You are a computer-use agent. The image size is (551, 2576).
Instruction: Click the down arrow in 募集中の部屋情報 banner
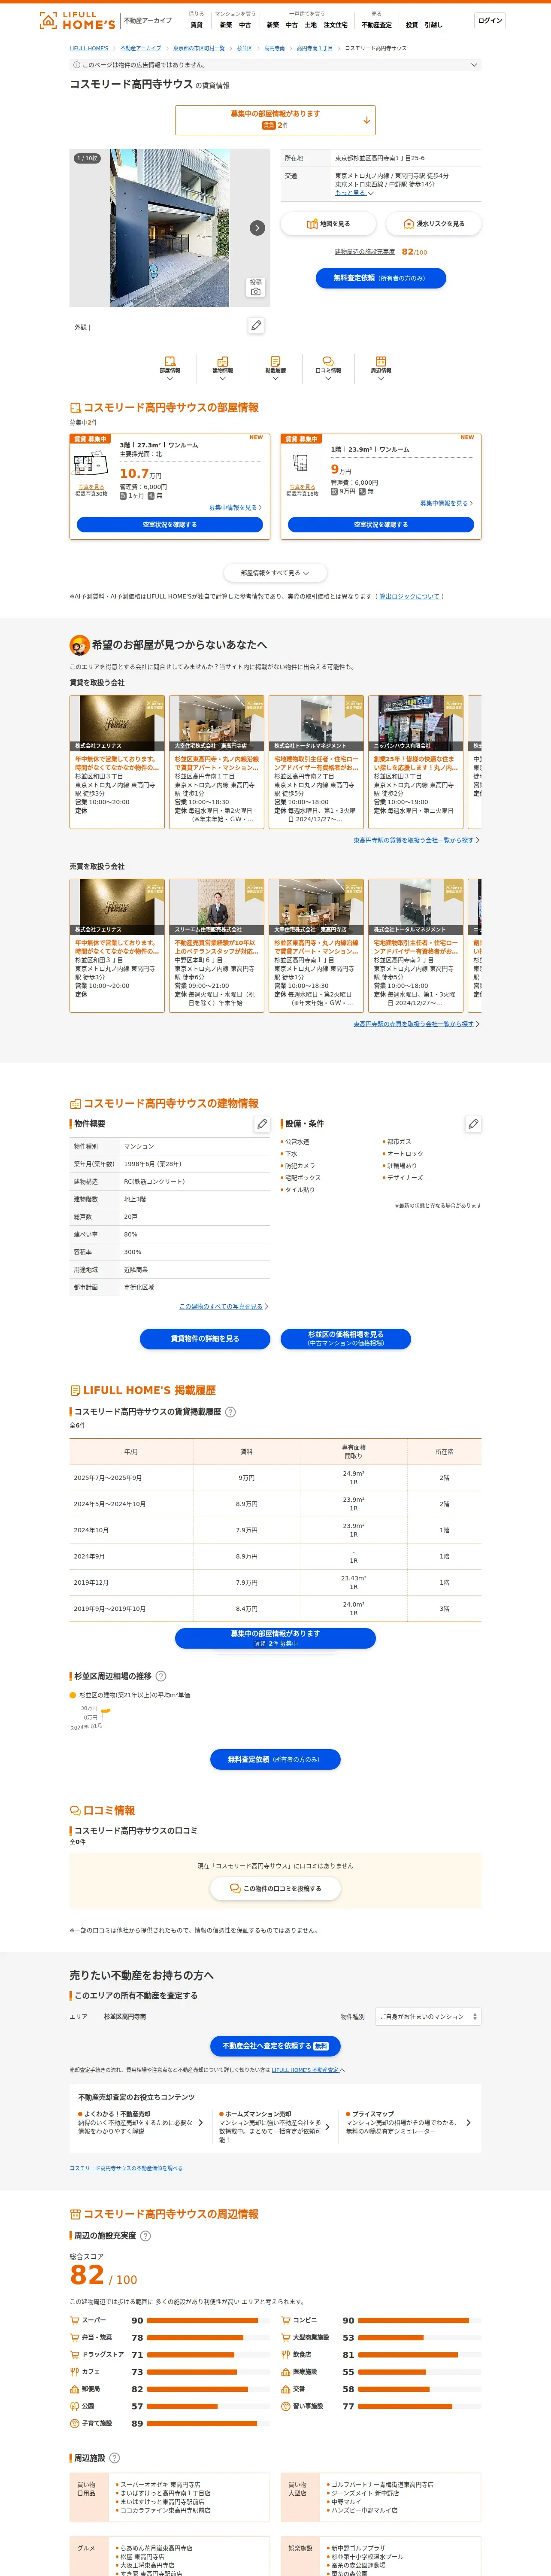click(x=366, y=120)
